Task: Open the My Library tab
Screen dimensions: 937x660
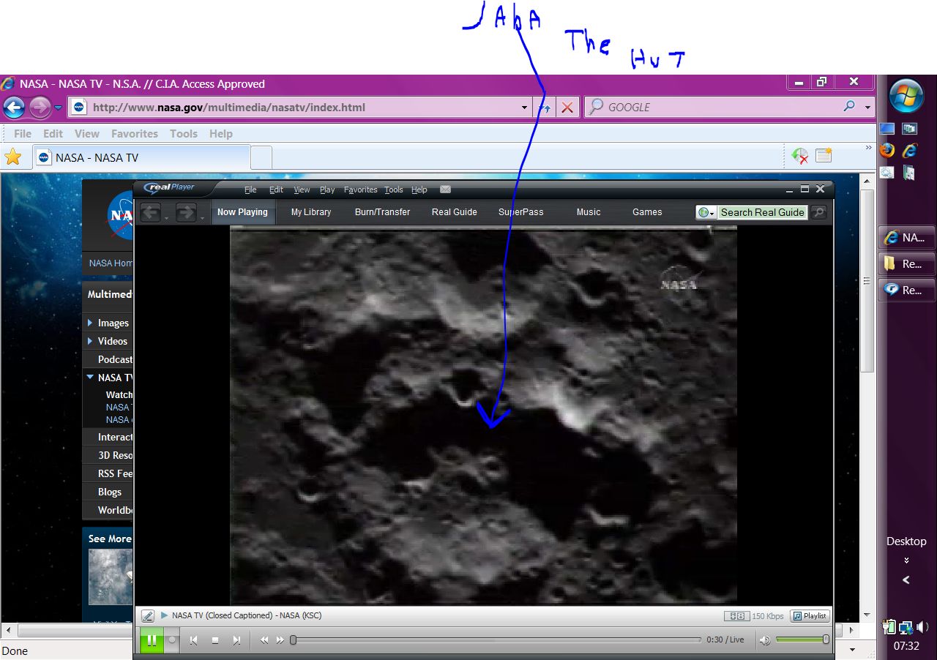Action: [x=311, y=212]
